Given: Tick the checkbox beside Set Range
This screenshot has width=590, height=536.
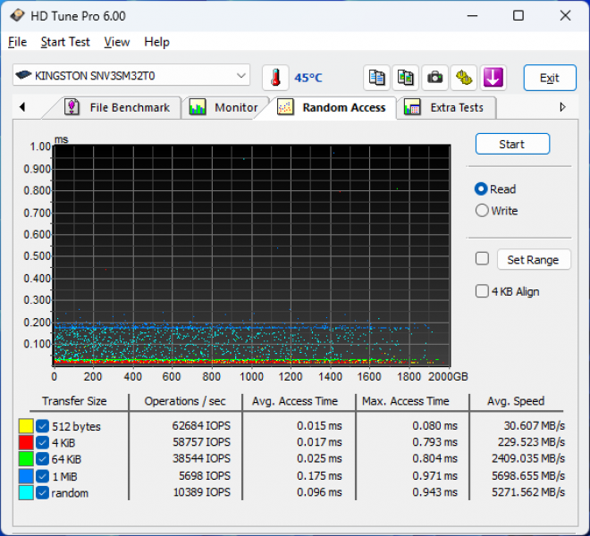Looking at the screenshot, I should coord(482,259).
